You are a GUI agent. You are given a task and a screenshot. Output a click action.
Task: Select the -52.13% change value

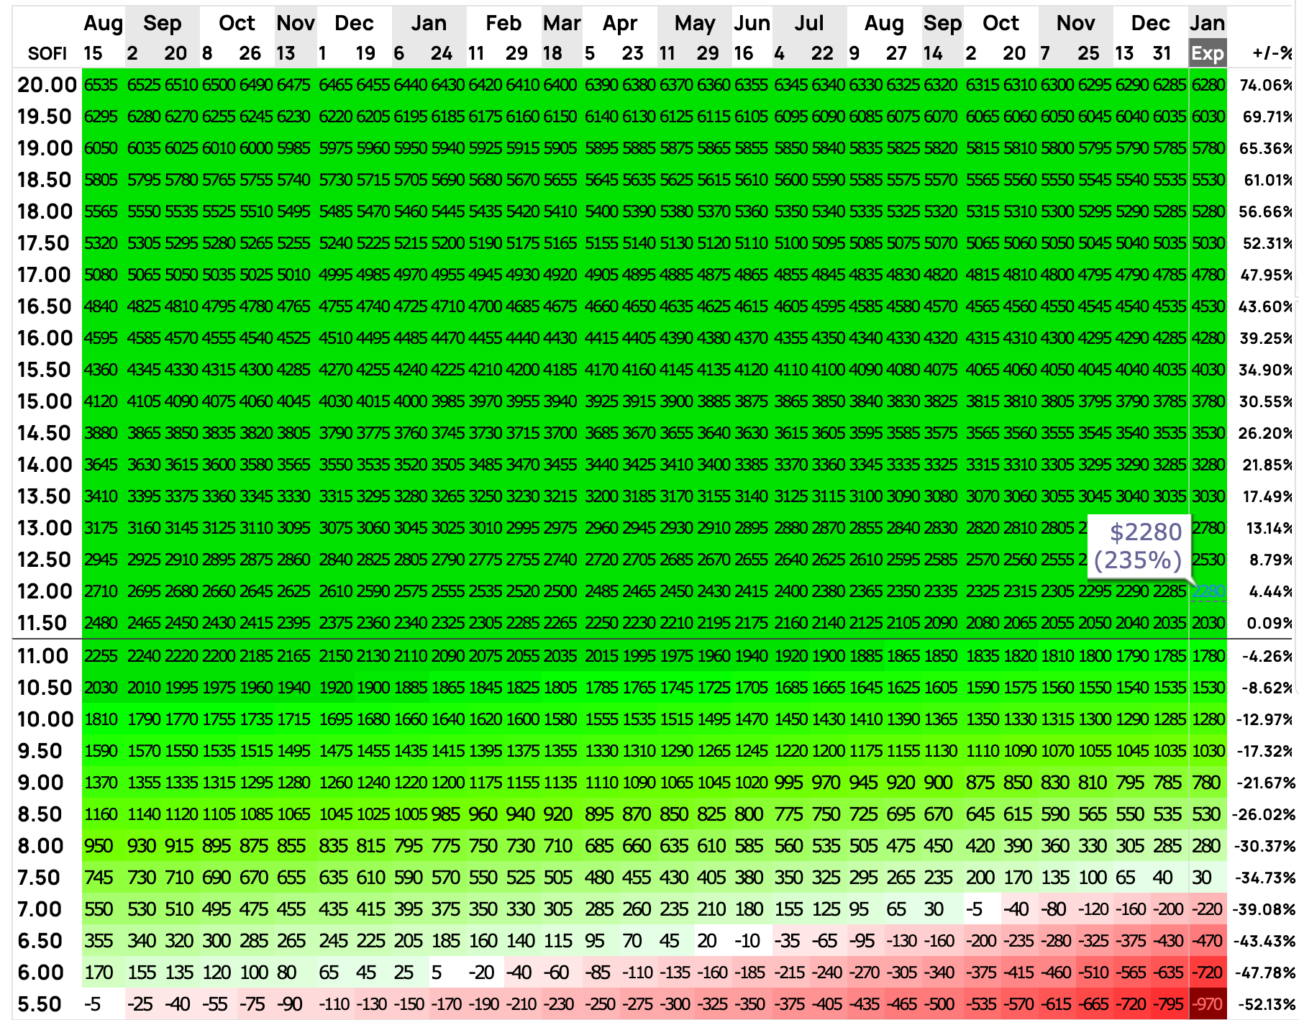pyautogui.click(x=1265, y=1004)
